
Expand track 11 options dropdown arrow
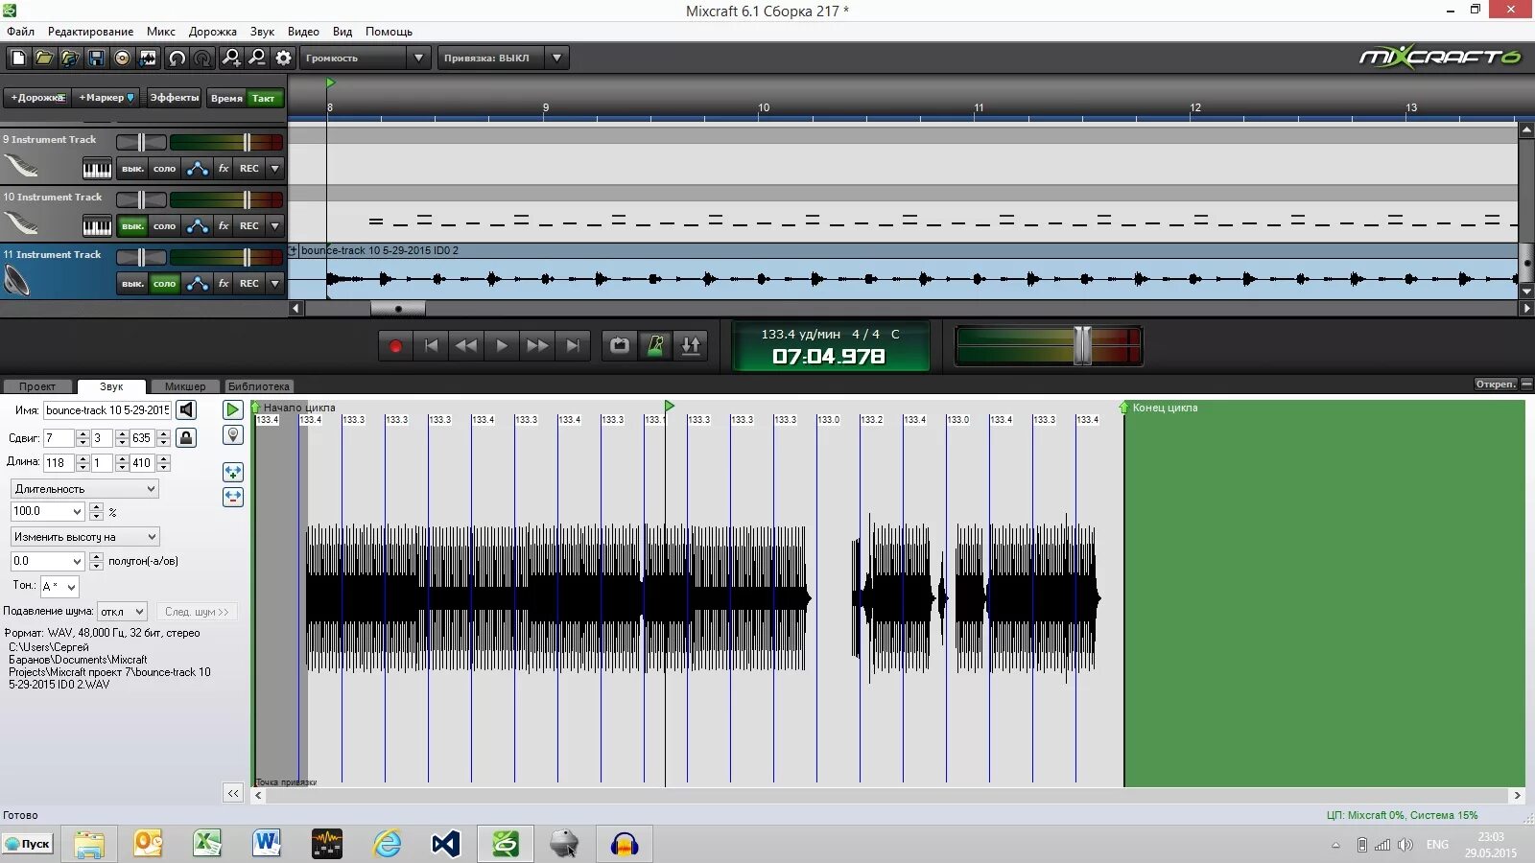coord(275,284)
